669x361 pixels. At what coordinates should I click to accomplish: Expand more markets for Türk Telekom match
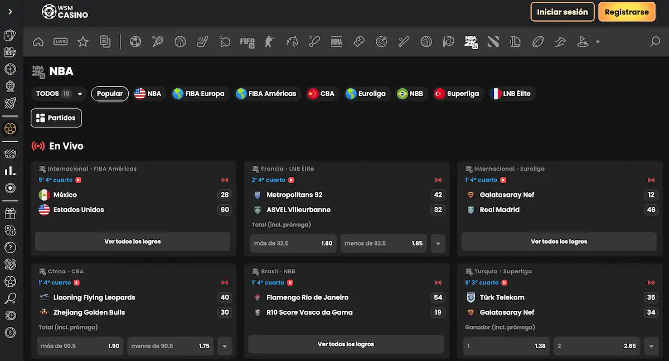pos(651,346)
